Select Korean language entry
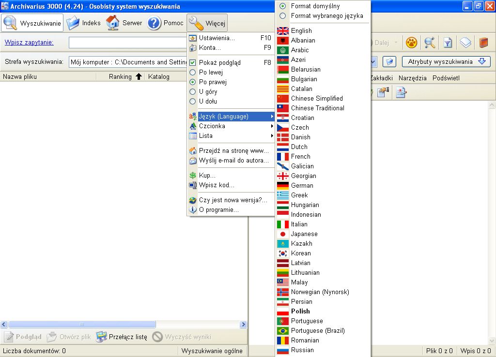 click(x=323, y=253)
